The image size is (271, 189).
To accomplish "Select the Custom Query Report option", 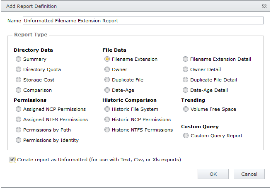I will click(x=186, y=136).
